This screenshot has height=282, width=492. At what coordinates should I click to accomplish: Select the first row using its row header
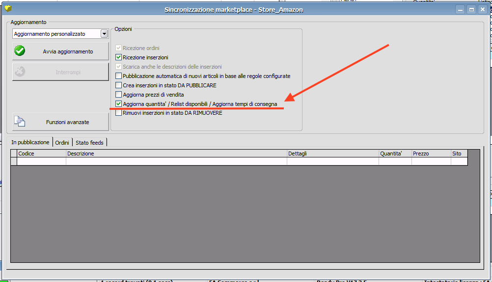tap(14, 161)
